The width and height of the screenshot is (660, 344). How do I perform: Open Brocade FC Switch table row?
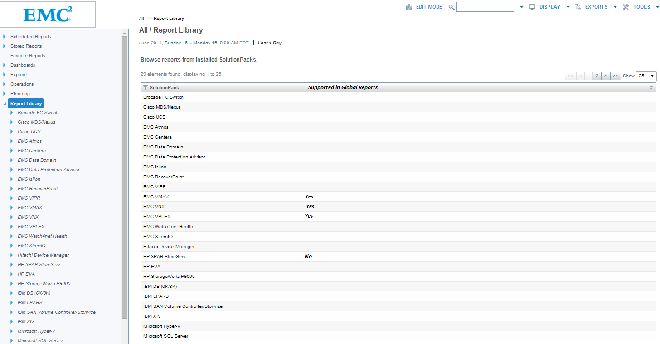(x=398, y=97)
